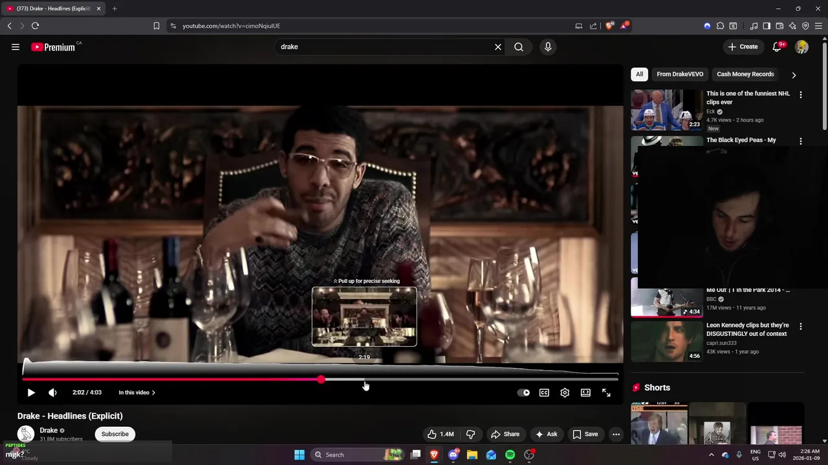Screen dimensions: 828x465
Task: Open Leo AI sparkle icon
Action: point(792,26)
